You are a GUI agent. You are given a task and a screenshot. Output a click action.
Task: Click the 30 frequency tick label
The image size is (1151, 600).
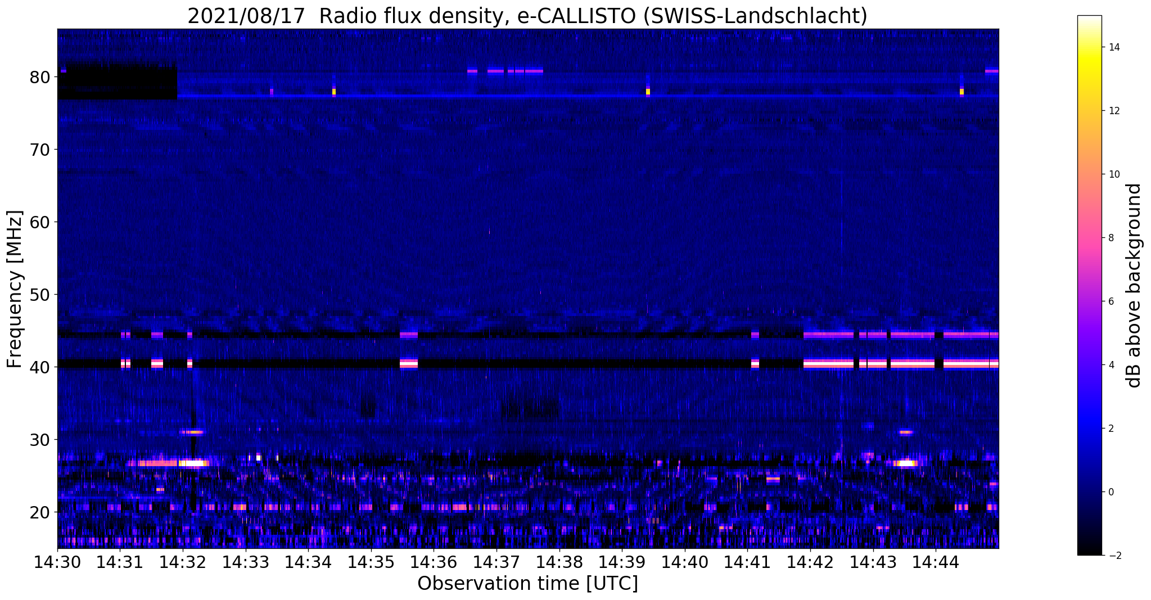[40, 440]
